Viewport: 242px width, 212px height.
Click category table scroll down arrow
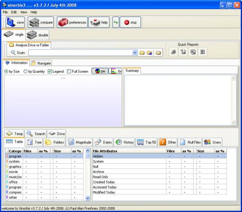(x=88, y=198)
